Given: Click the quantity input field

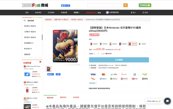Looking at the screenshot, I should coord(98,54).
